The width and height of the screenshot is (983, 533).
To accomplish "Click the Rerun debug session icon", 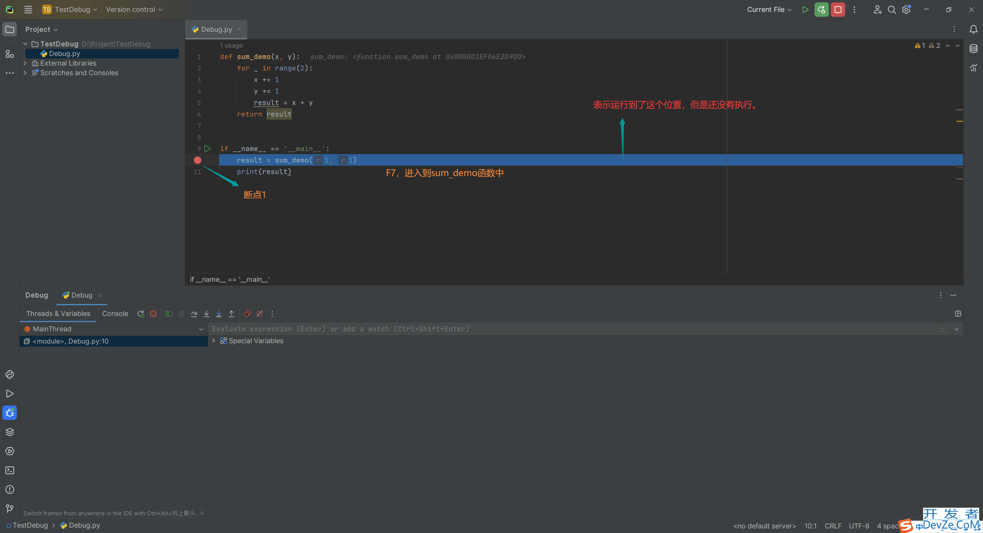I will coord(140,313).
